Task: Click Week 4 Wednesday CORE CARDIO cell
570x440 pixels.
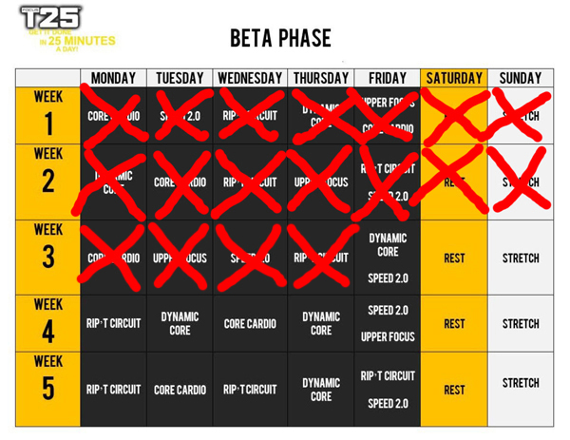Action: pos(250,323)
